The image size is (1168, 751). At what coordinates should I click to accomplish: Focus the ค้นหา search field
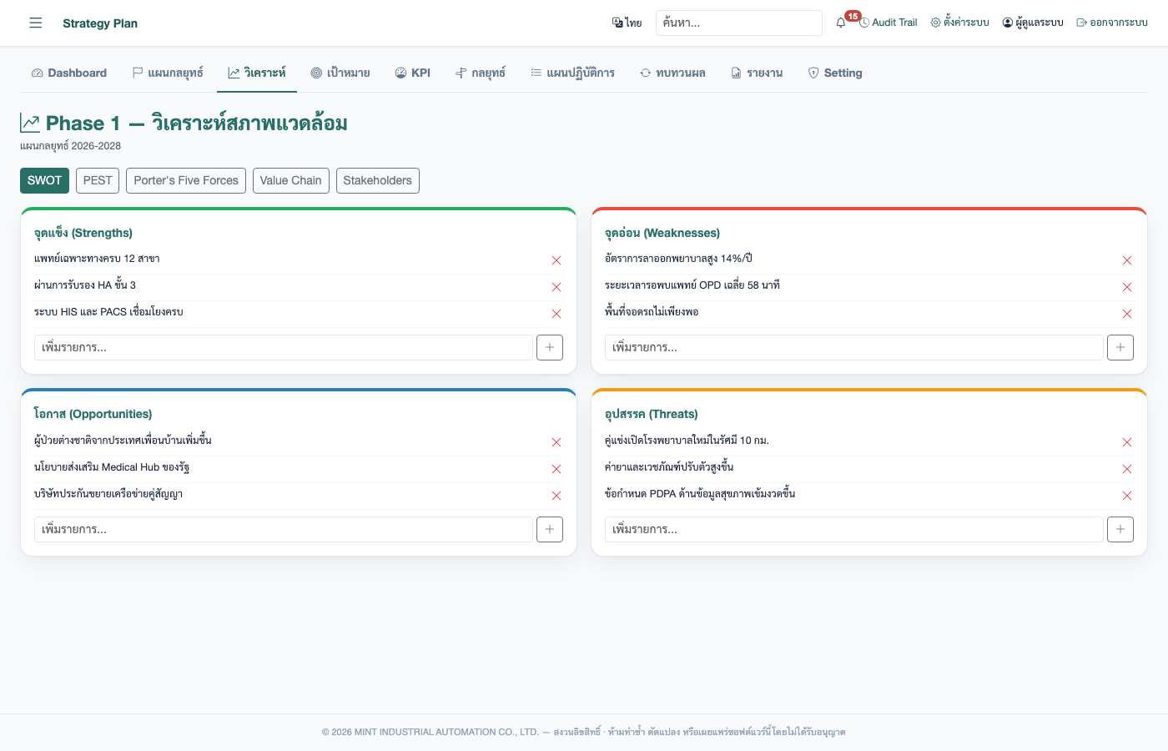click(x=739, y=23)
